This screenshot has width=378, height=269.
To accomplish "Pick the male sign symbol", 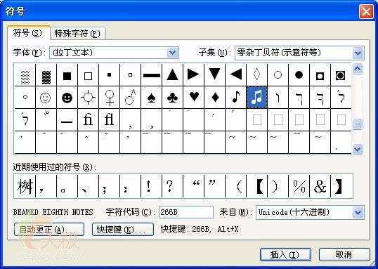I will coord(131,98).
